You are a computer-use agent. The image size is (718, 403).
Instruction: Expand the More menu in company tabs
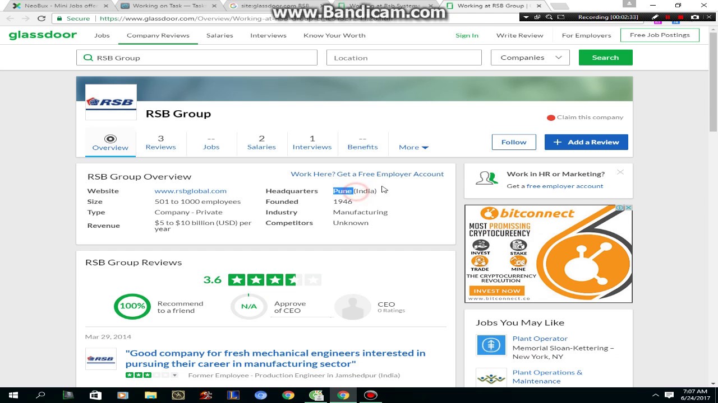pos(413,147)
